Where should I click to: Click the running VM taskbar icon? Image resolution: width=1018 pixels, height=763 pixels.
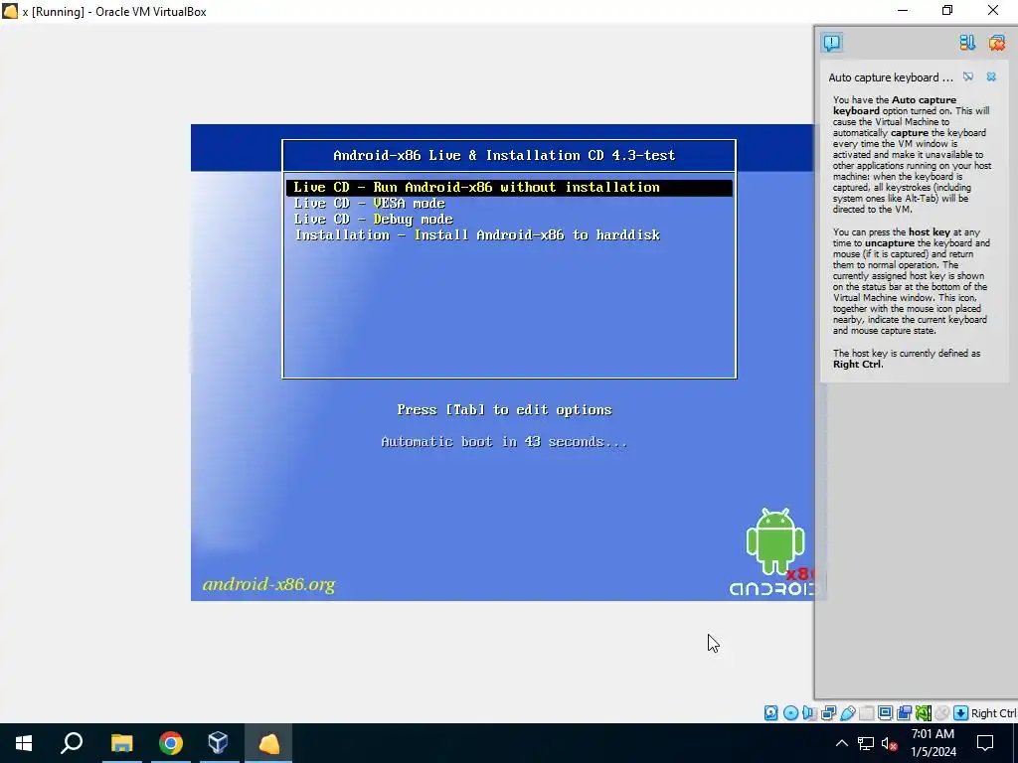tap(268, 743)
